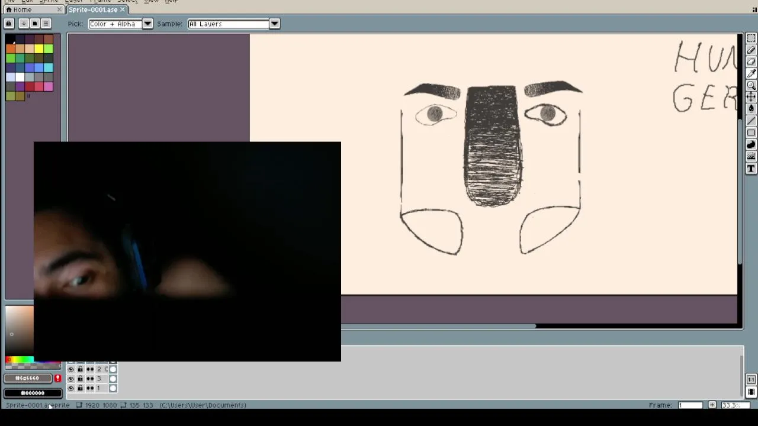The image size is (758, 426).
Task: Click the rainbow hue slider strip
Action: [x=20, y=360]
